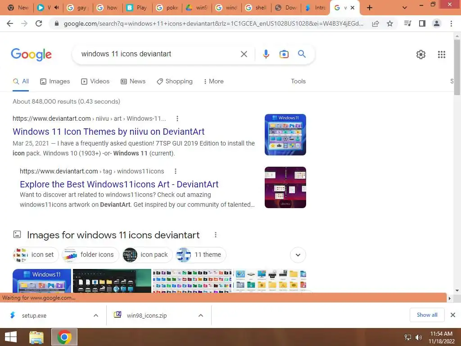
Task: Open options for the windows11icons tag result
Action: pyautogui.click(x=176, y=171)
